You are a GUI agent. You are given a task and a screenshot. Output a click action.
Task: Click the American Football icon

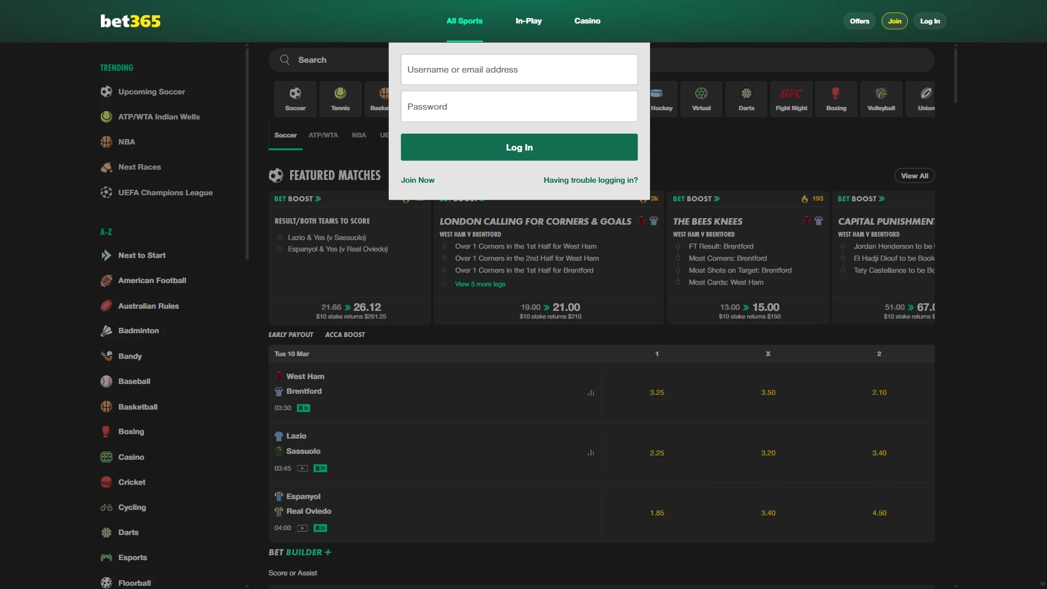106,280
